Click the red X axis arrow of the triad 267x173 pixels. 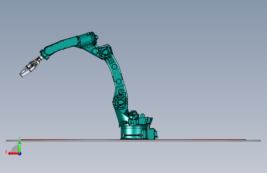13,154
